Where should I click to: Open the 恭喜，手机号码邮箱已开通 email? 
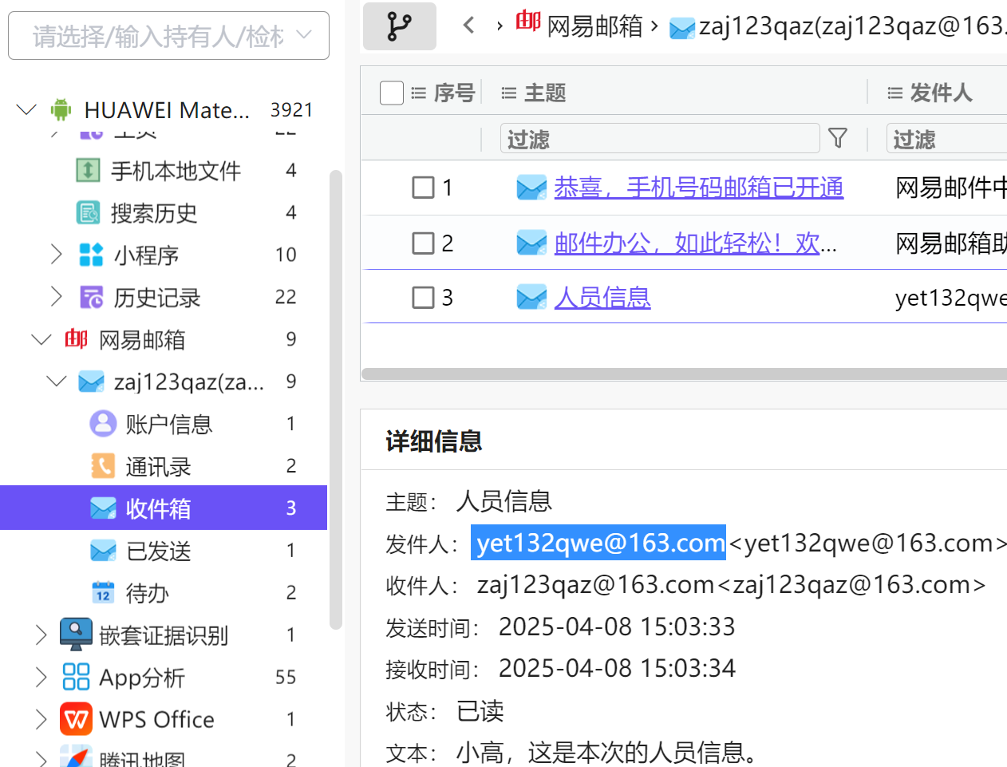click(698, 188)
